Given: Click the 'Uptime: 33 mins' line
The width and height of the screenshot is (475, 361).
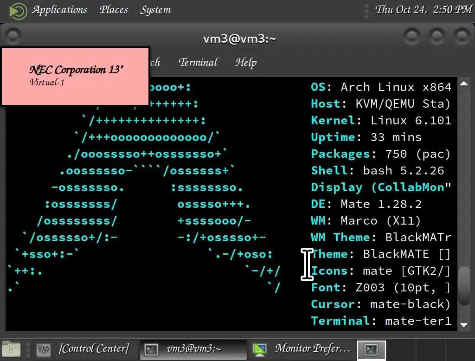Looking at the screenshot, I should tap(366, 137).
